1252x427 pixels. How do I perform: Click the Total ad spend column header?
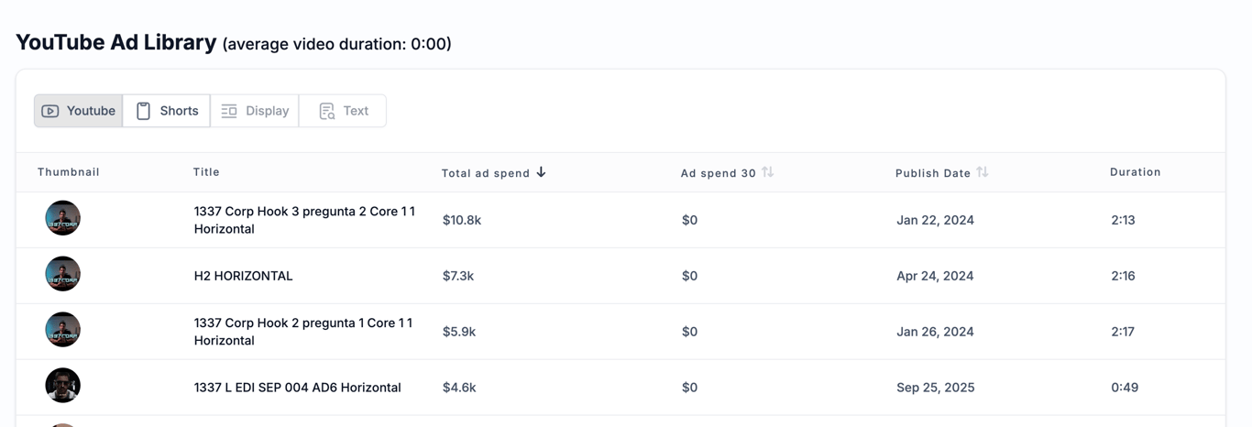point(486,173)
